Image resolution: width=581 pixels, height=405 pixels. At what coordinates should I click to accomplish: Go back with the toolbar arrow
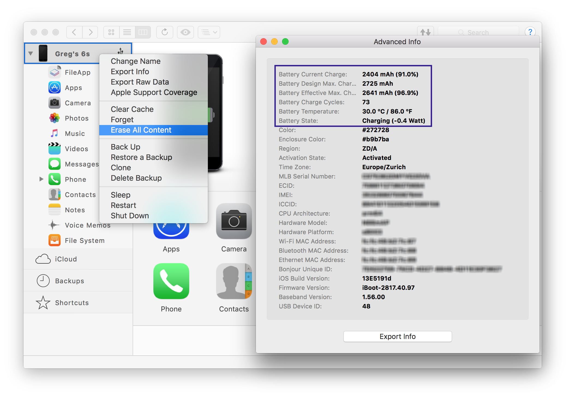[74, 32]
